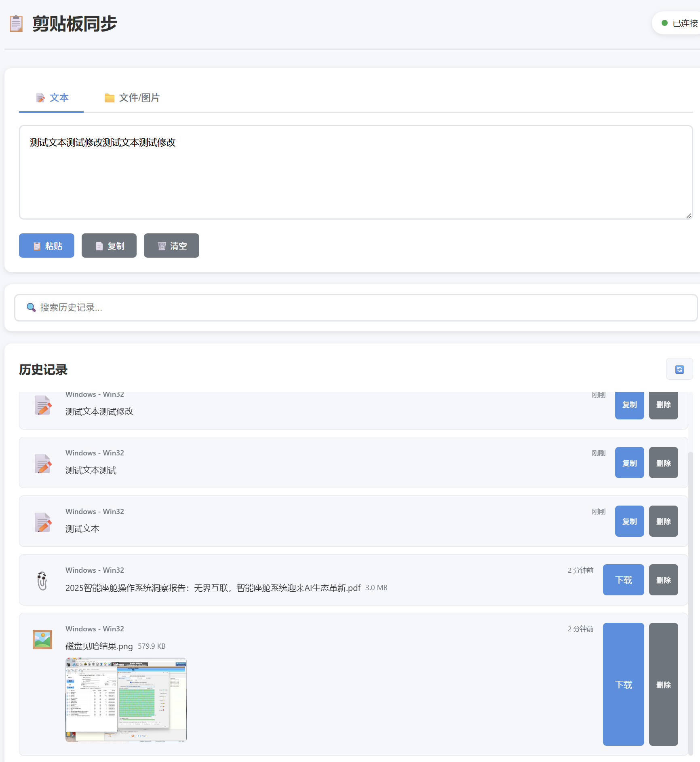
Task: Select the 文本 tab
Action: coord(52,98)
